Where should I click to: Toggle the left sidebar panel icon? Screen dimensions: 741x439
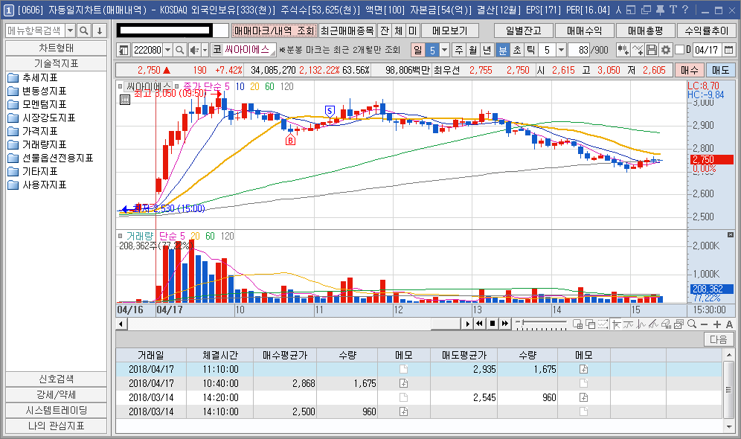(x=123, y=50)
